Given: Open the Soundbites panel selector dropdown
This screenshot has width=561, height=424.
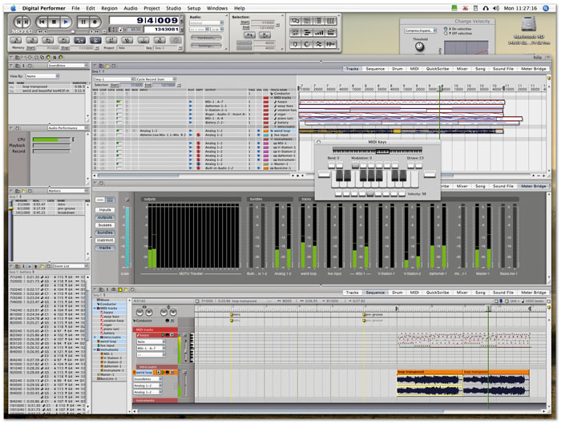Looking at the screenshot, I should click(x=67, y=66).
